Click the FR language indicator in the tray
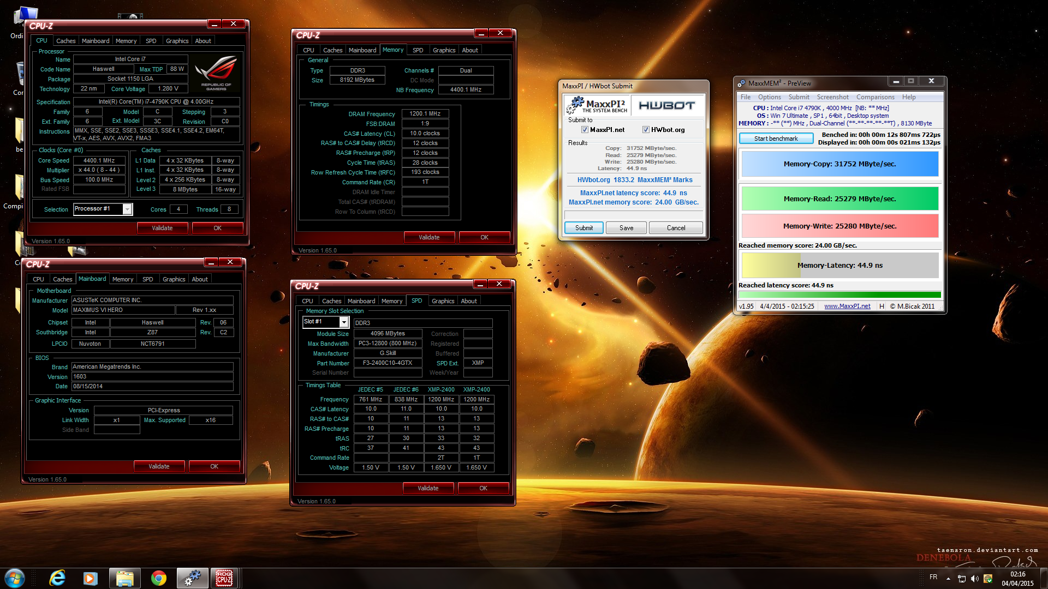 pyautogui.click(x=933, y=577)
